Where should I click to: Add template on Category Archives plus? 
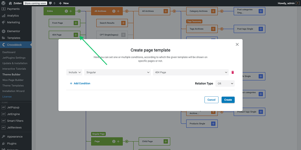tap(213, 11)
